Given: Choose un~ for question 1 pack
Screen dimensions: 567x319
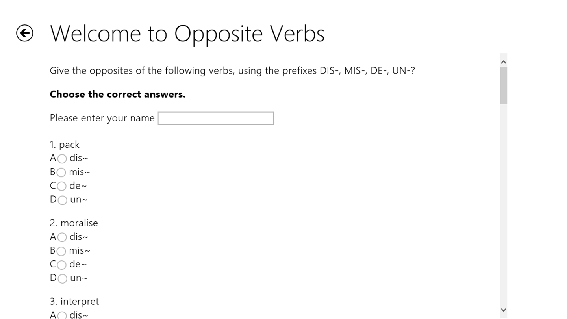Looking at the screenshot, I should (62, 200).
